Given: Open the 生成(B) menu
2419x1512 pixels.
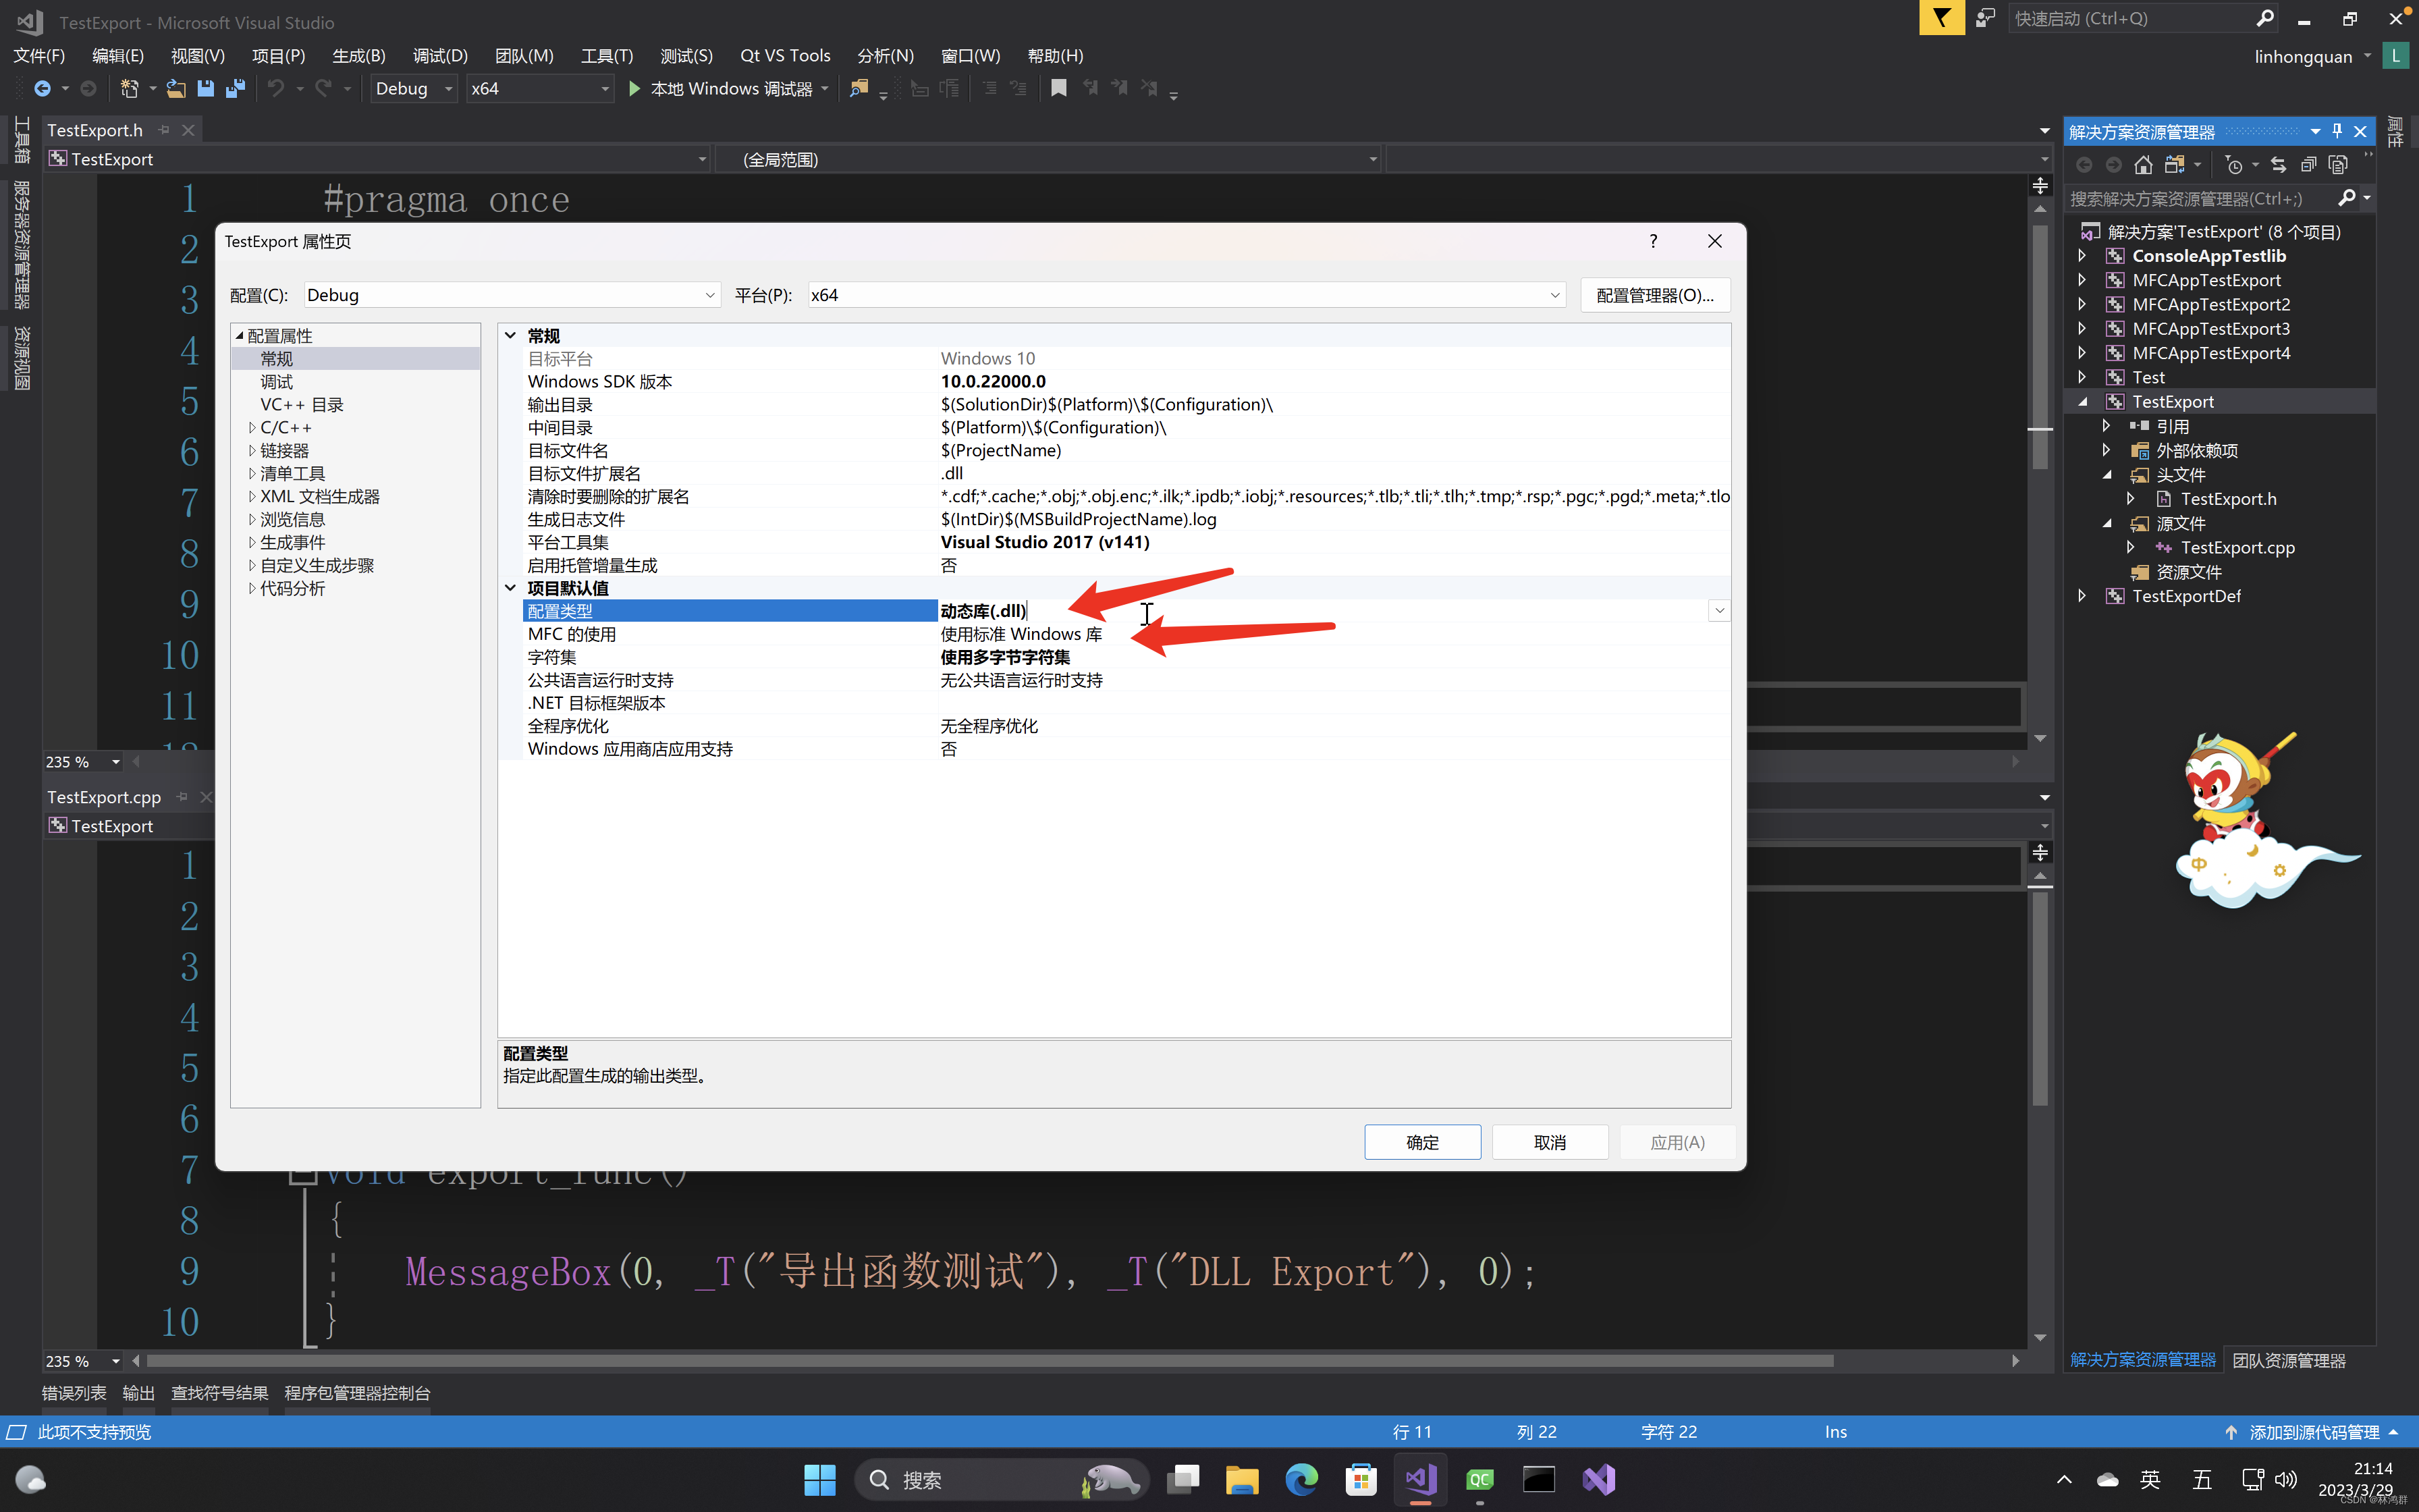Looking at the screenshot, I should (359, 56).
